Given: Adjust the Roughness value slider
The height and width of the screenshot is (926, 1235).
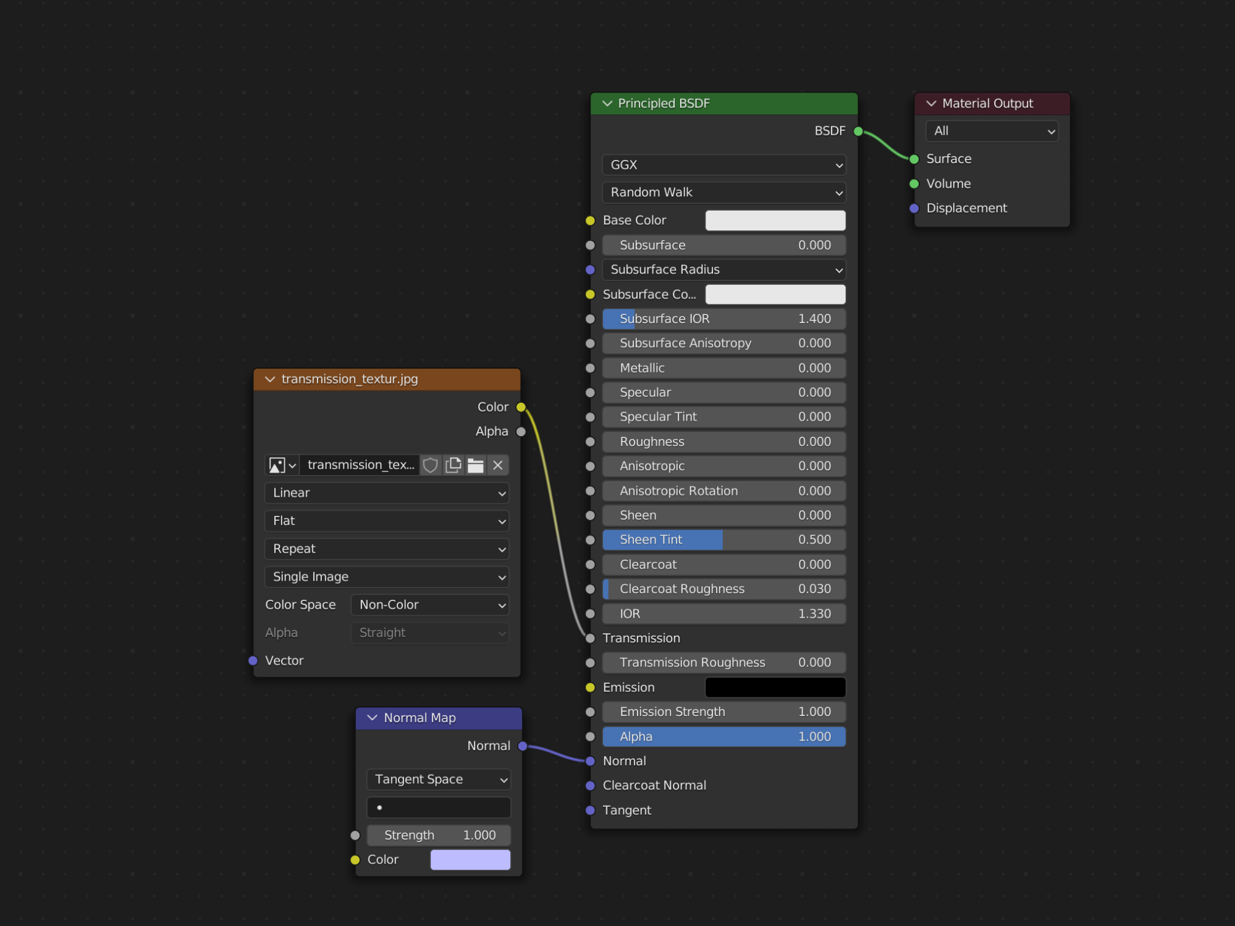Looking at the screenshot, I should click(x=723, y=441).
